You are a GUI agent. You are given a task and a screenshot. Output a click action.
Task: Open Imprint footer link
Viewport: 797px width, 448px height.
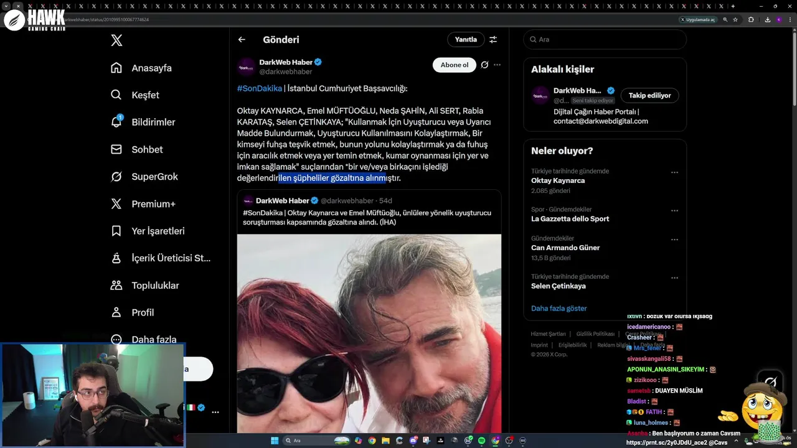[539, 345]
